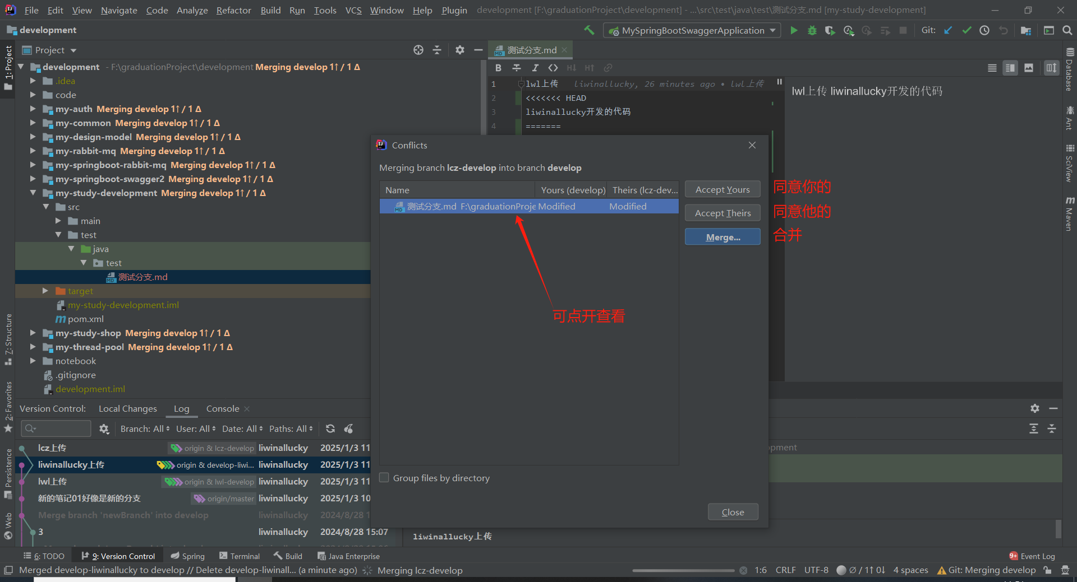Expand the my-auth module node

(x=33, y=109)
